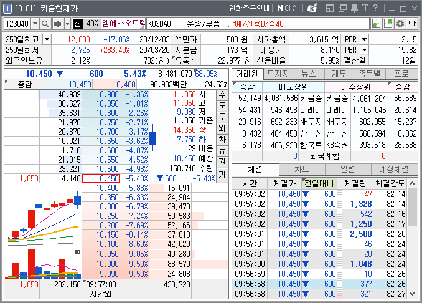The width and height of the screenshot is (422, 303).
Task: Open the 원화주문안내 link
Action: coord(249,8)
